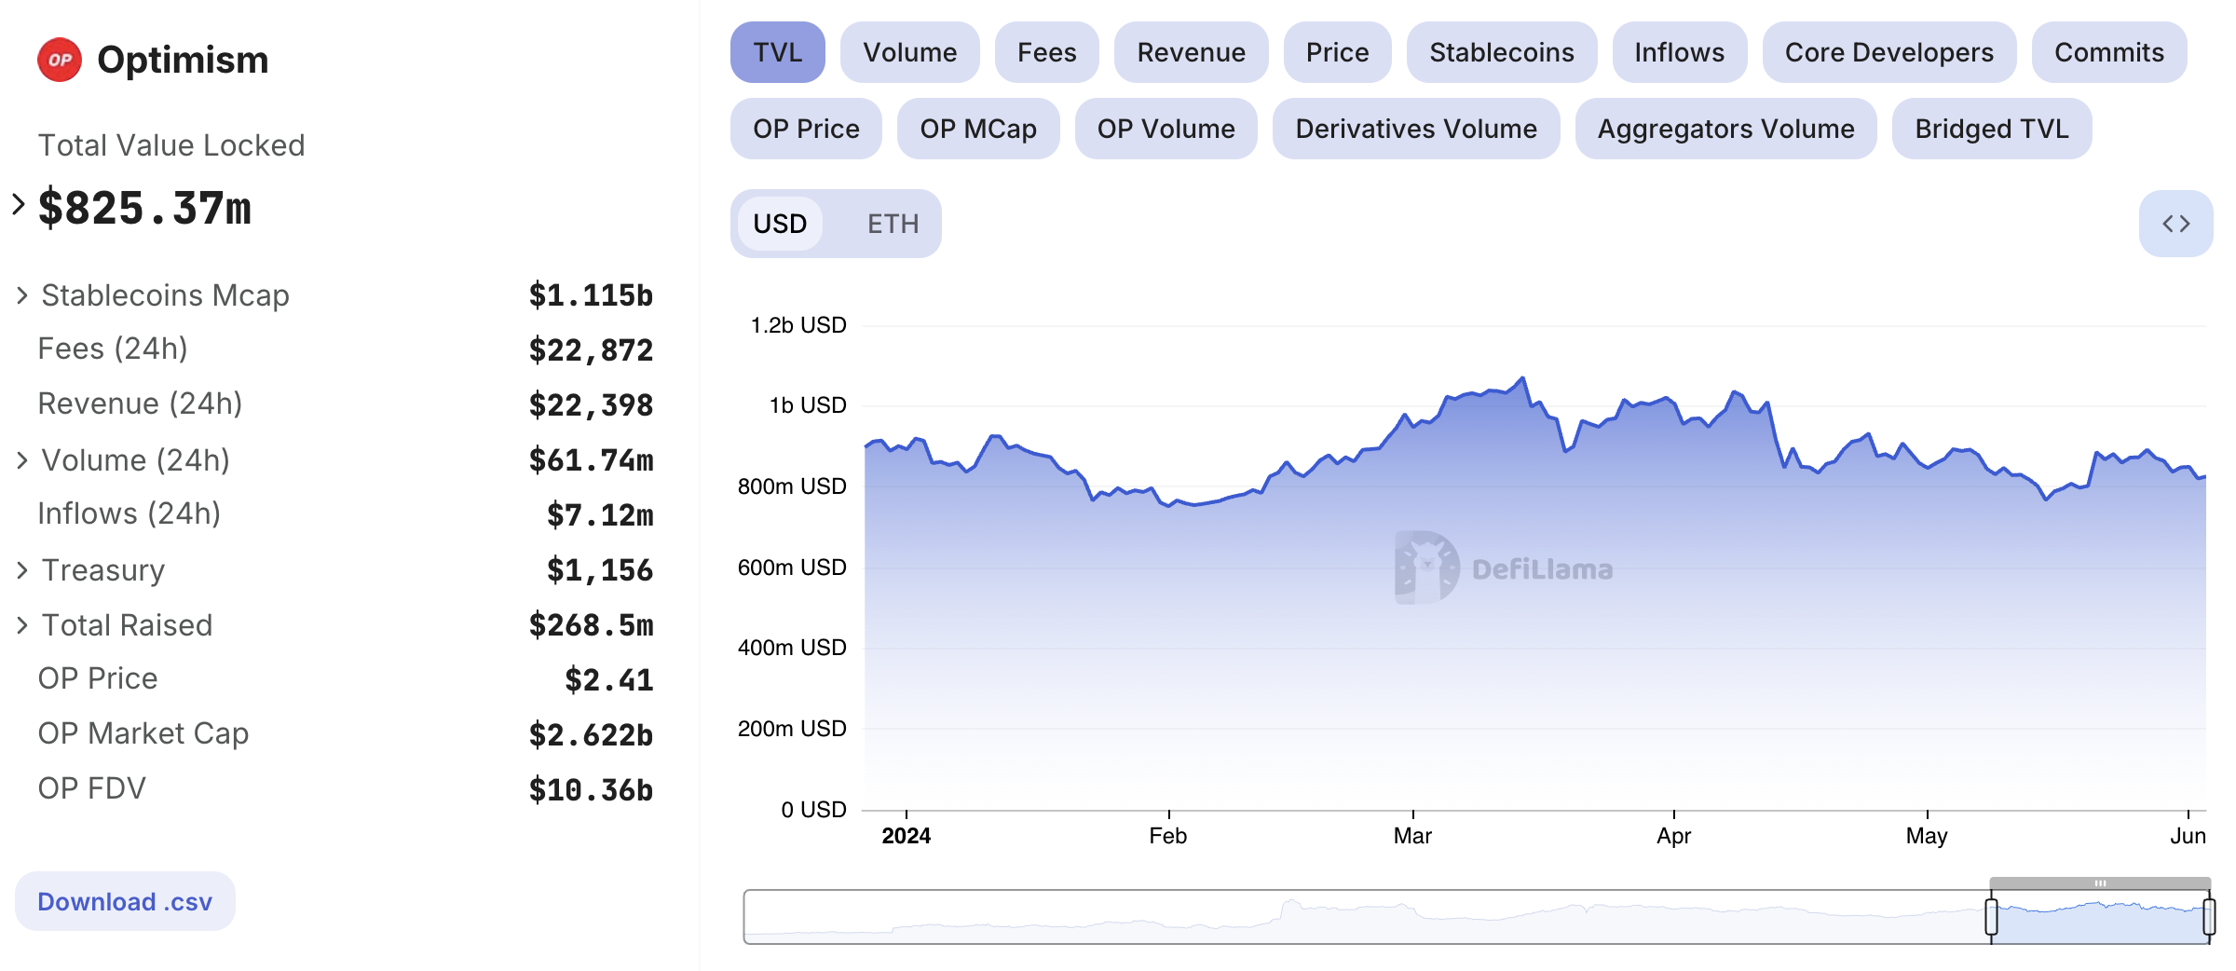Expand the Total Raised row
This screenshot has height=971, width=2236.
pyautogui.click(x=22, y=625)
